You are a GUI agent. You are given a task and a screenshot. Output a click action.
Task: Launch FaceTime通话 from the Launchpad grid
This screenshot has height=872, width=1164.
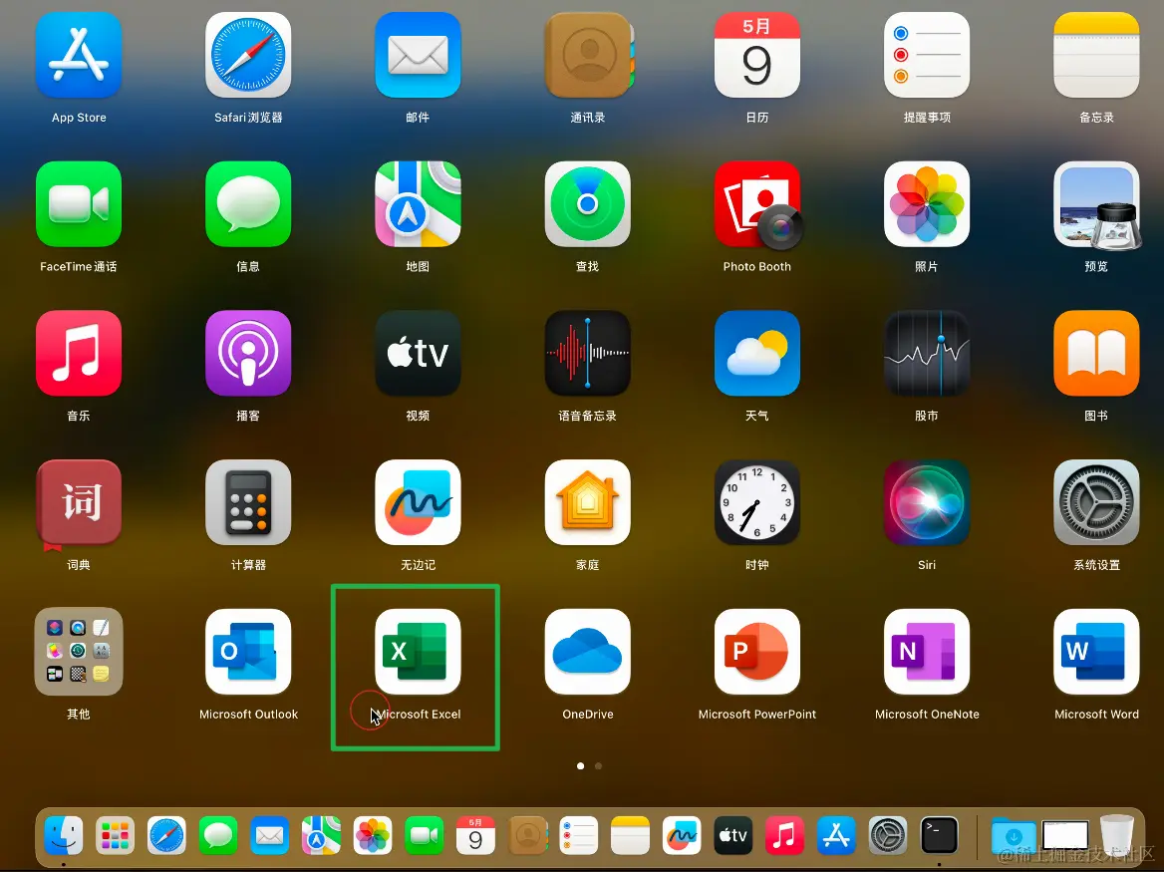click(79, 204)
